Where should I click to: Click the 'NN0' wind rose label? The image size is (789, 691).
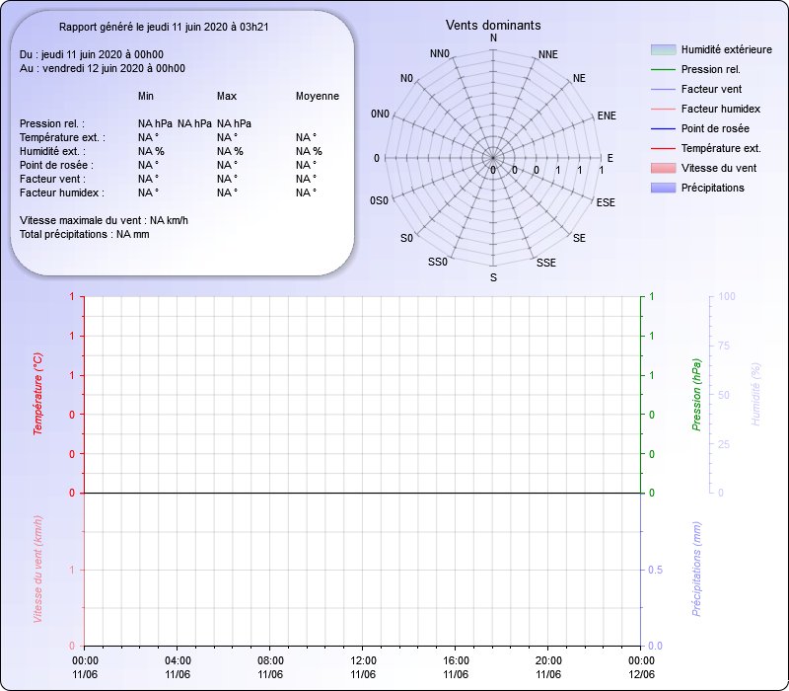(439, 54)
